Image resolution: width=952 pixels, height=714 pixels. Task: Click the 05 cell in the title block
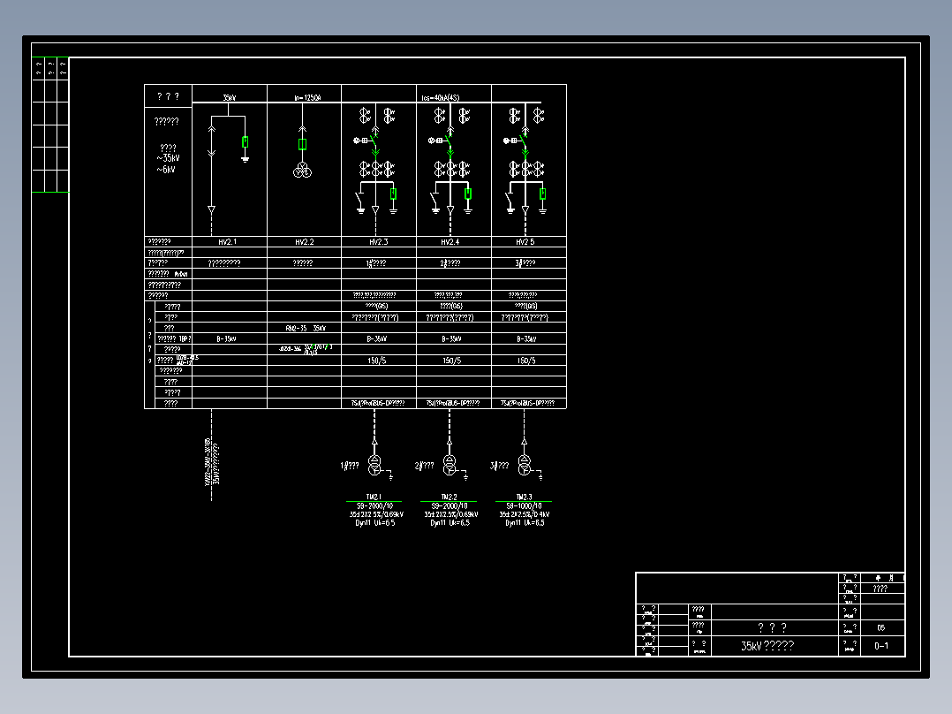tap(881, 627)
